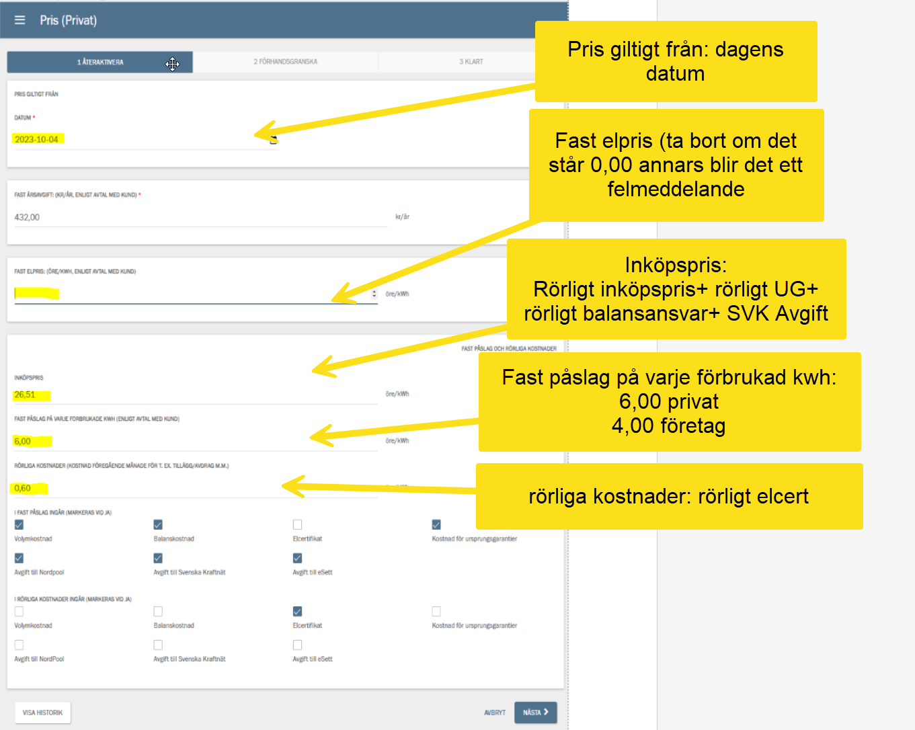
Task: Click the Rörliga kostnader field showing 0,60
Action: pyautogui.click(x=188, y=489)
